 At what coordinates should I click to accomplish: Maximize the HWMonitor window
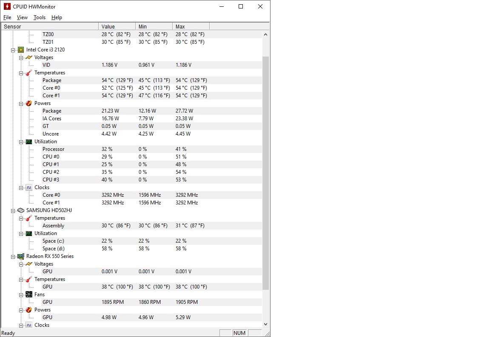point(241,6)
